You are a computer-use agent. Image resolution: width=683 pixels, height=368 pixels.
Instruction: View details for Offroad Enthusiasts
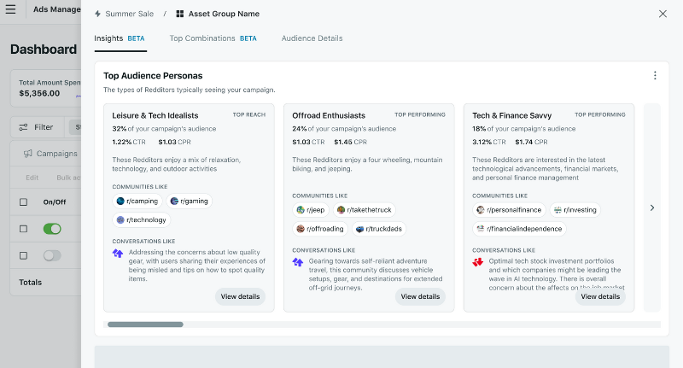tap(420, 296)
